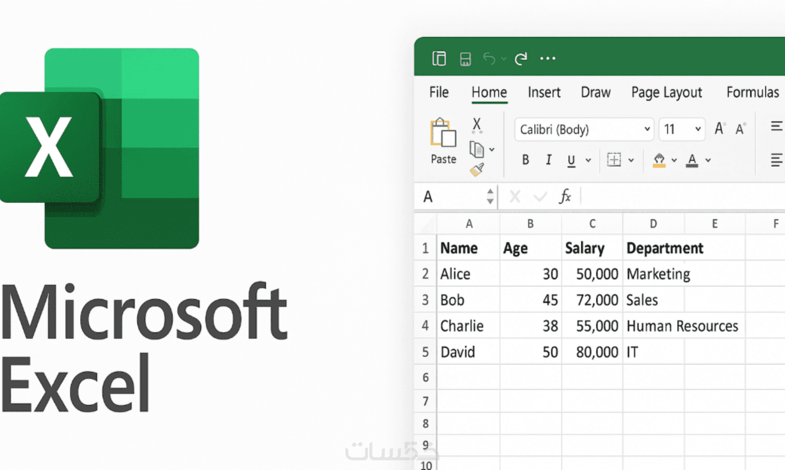
Task: Click the Paste clipboard icon
Action: 443,133
